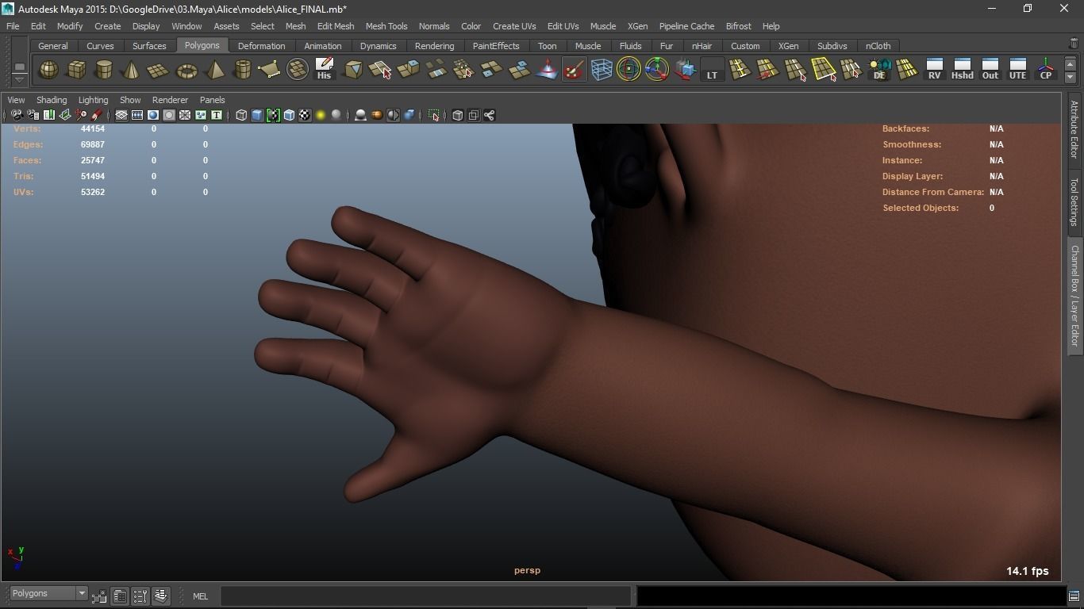Open the Tool Settings side tab
The image size is (1084, 609).
(x=1074, y=201)
